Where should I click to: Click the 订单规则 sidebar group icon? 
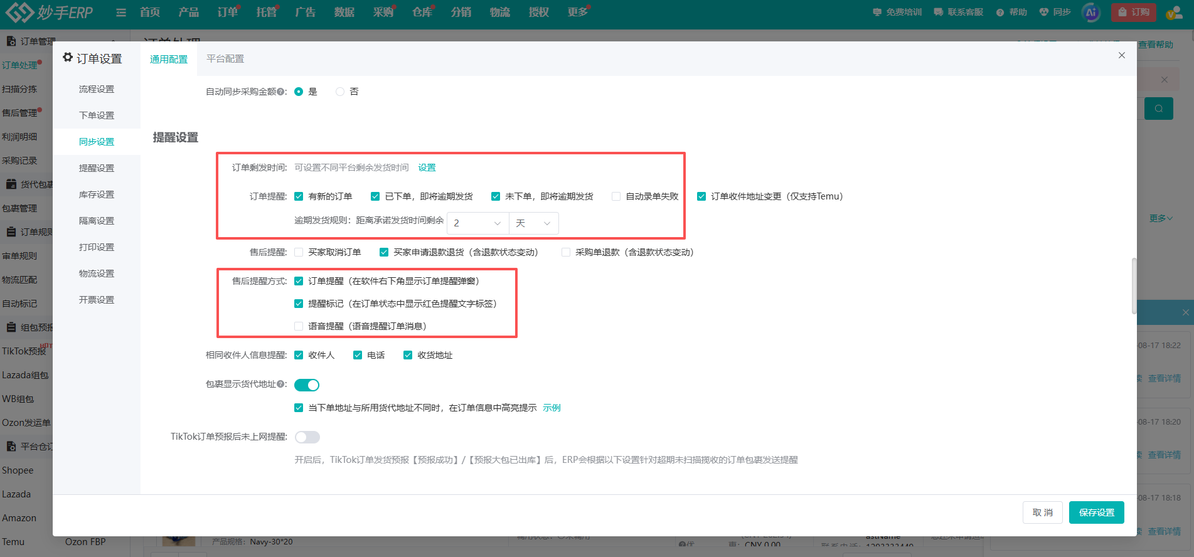point(11,232)
